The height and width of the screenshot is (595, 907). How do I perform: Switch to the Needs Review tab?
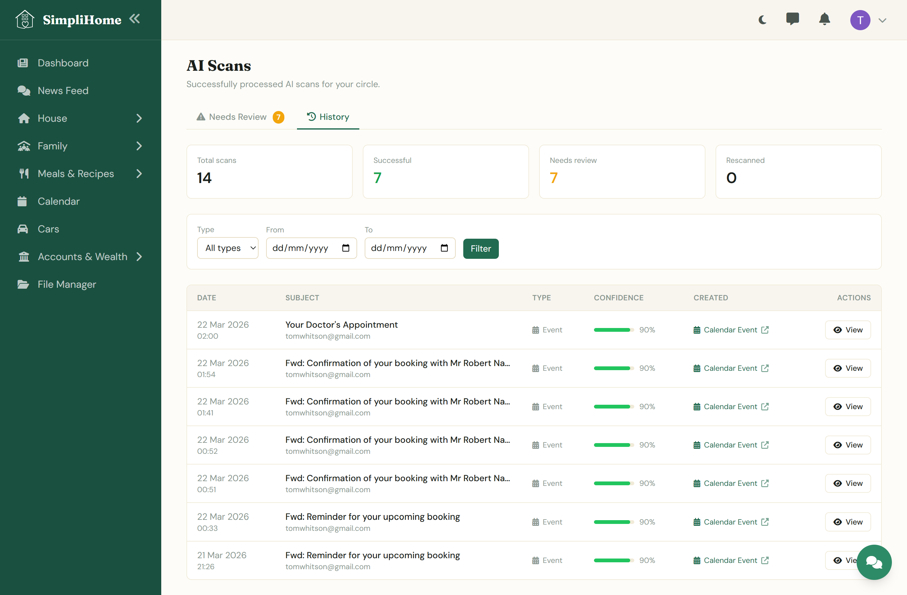(x=240, y=117)
